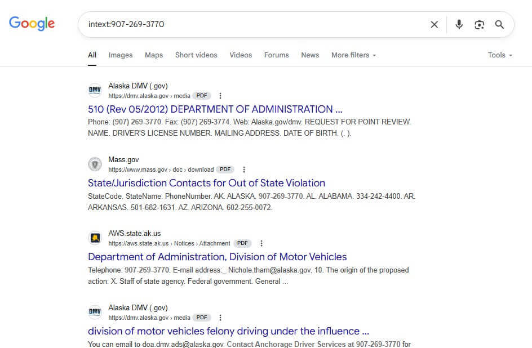
Task: Clear the search box with X
Action: (435, 24)
